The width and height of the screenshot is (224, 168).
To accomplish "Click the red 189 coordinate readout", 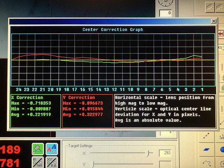I will tap(10, 149).
